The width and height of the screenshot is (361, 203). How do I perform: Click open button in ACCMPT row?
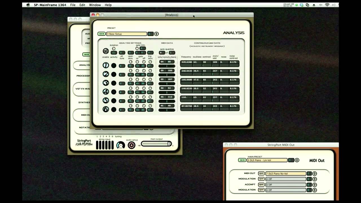(x=261, y=185)
